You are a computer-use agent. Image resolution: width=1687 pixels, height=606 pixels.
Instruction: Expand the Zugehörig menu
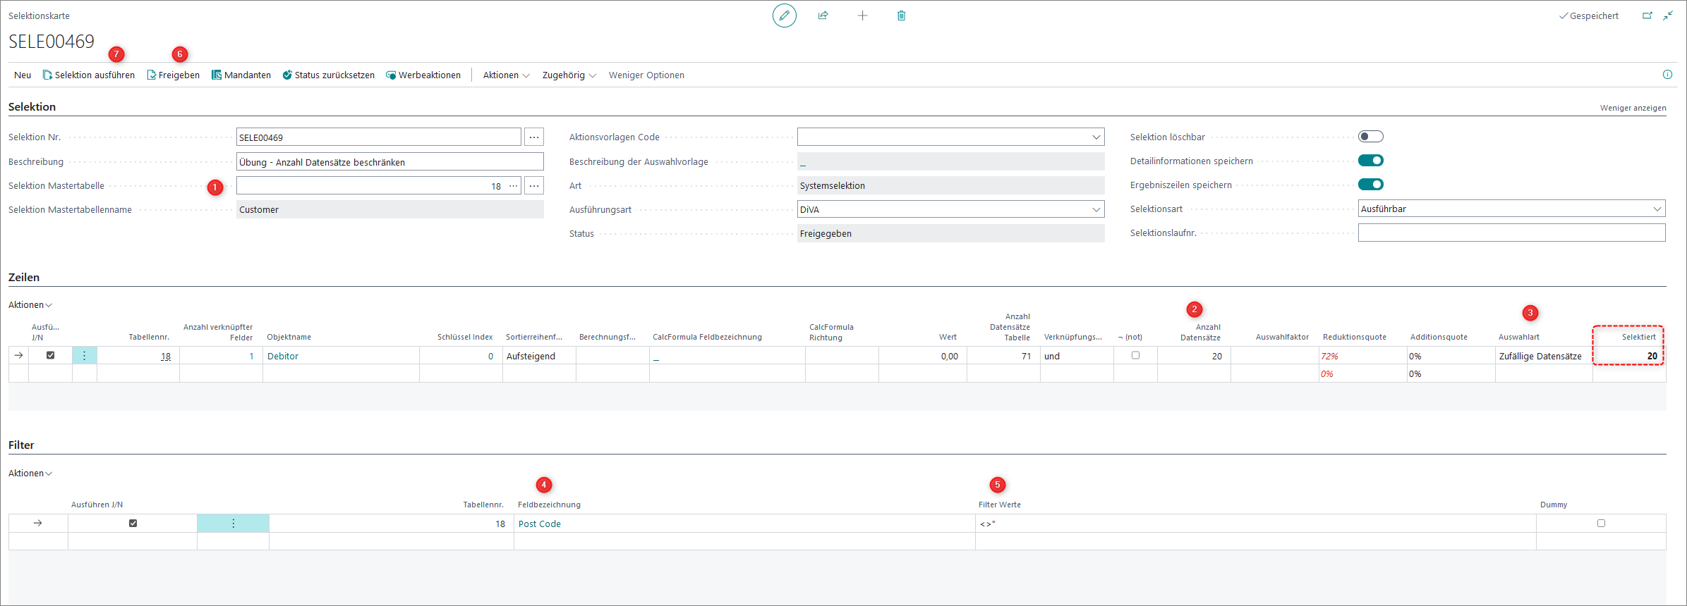tap(569, 75)
